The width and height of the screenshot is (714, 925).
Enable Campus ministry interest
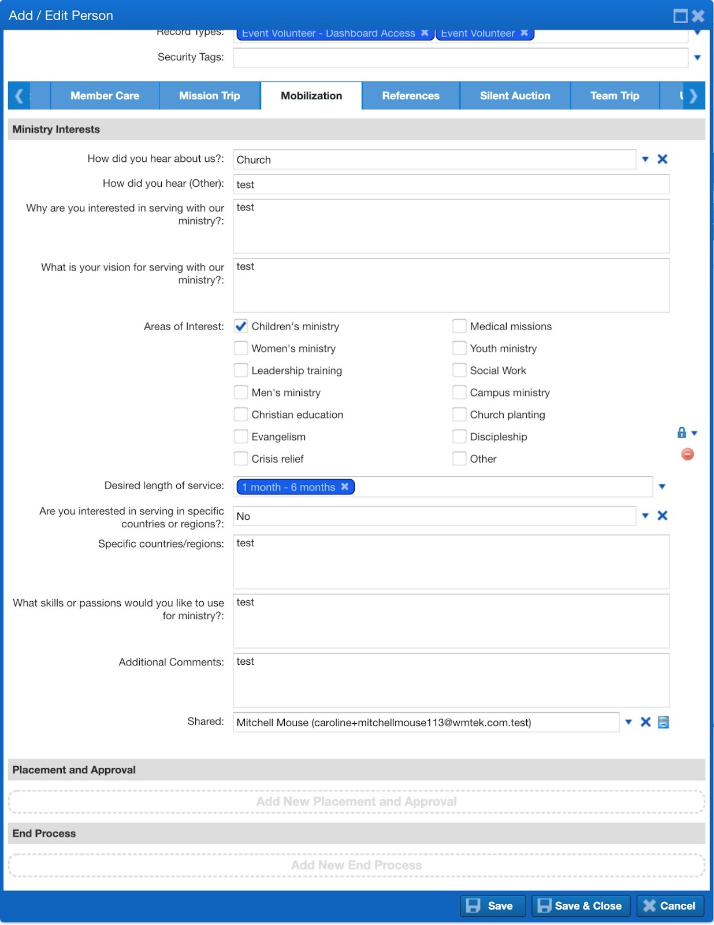click(x=459, y=393)
